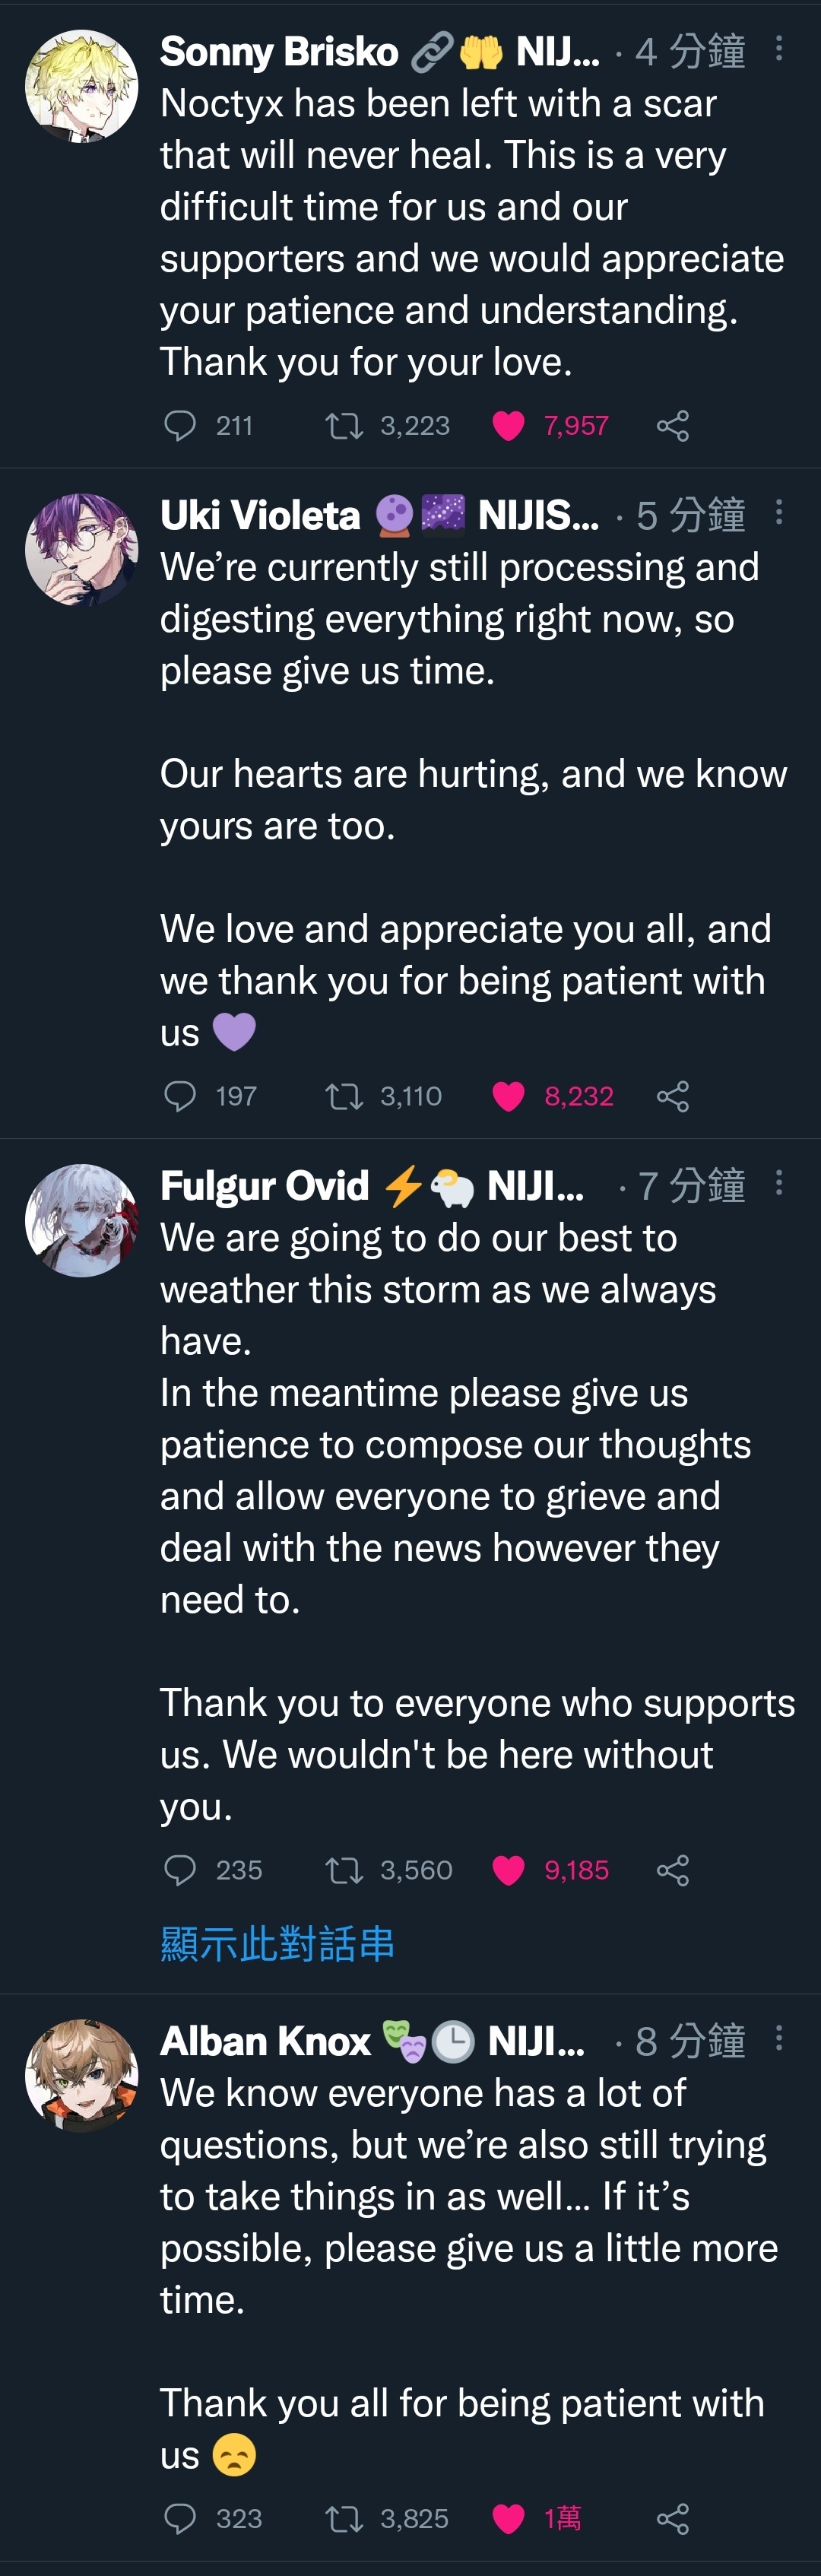Retweet Uki Violeta's tweet
821x2576 pixels.
point(344,1096)
